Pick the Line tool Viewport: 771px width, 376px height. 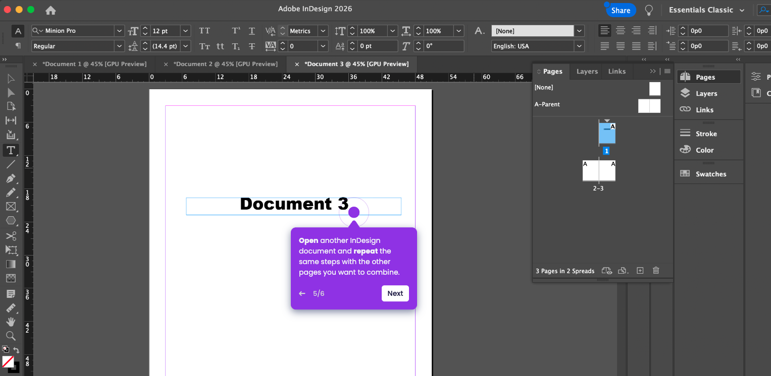point(11,164)
